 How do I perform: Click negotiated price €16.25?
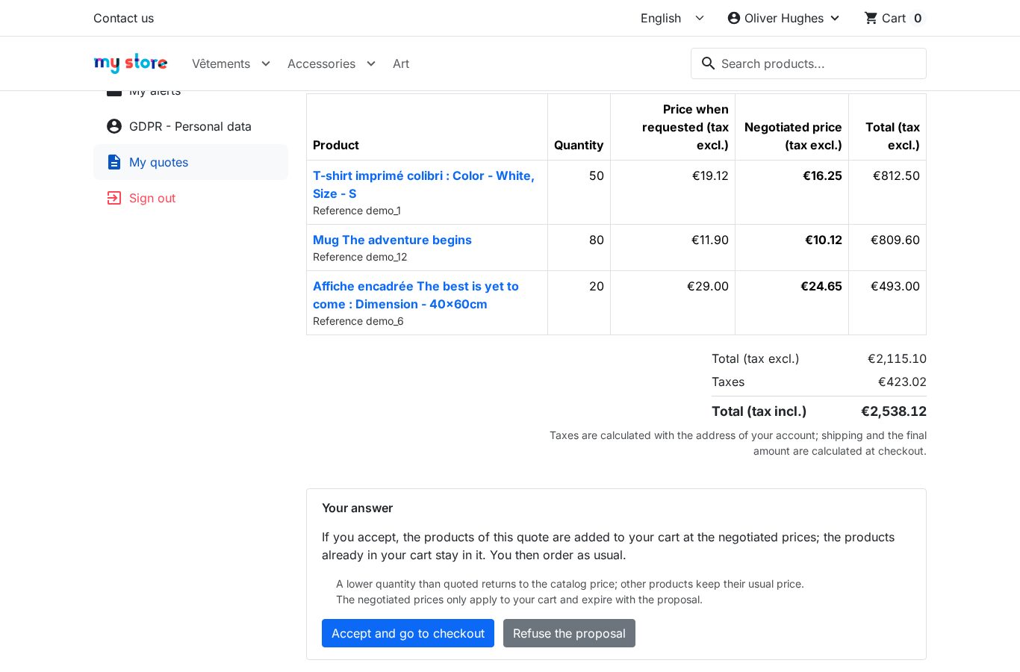click(x=822, y=175)
